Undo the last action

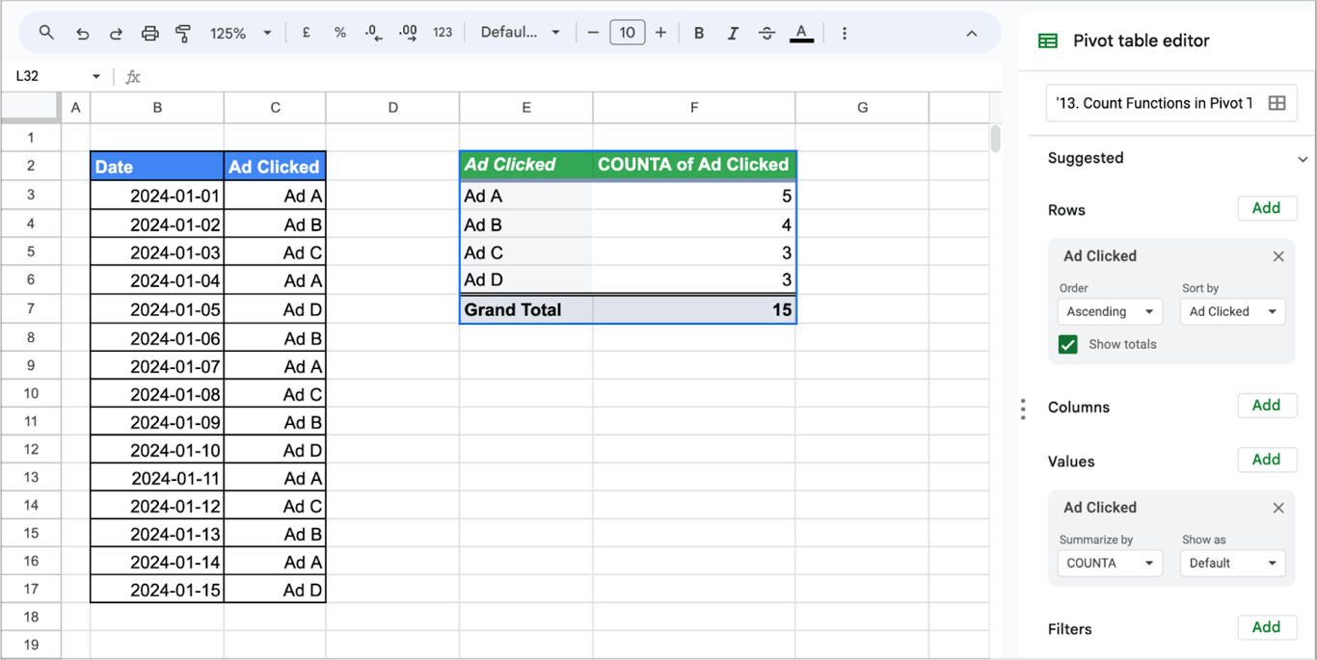[82, 33]
